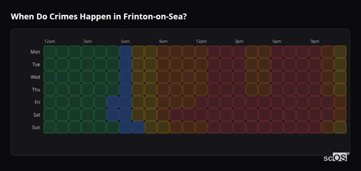
Task: Select the Monday 12am heatmap cell
Action: [50, 52]
